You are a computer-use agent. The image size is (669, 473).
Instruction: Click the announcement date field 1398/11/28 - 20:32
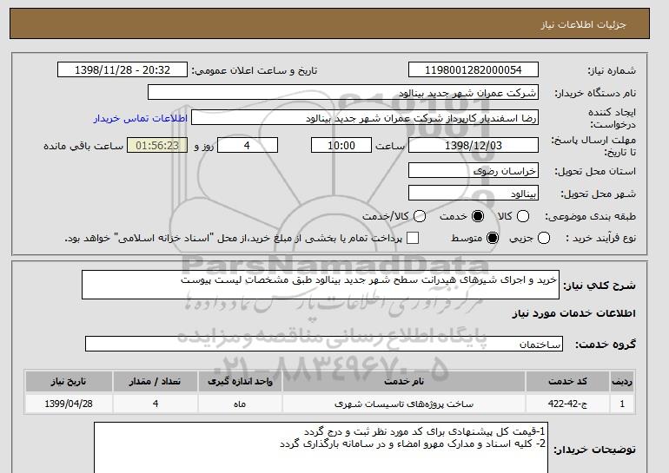coord(123,70)
